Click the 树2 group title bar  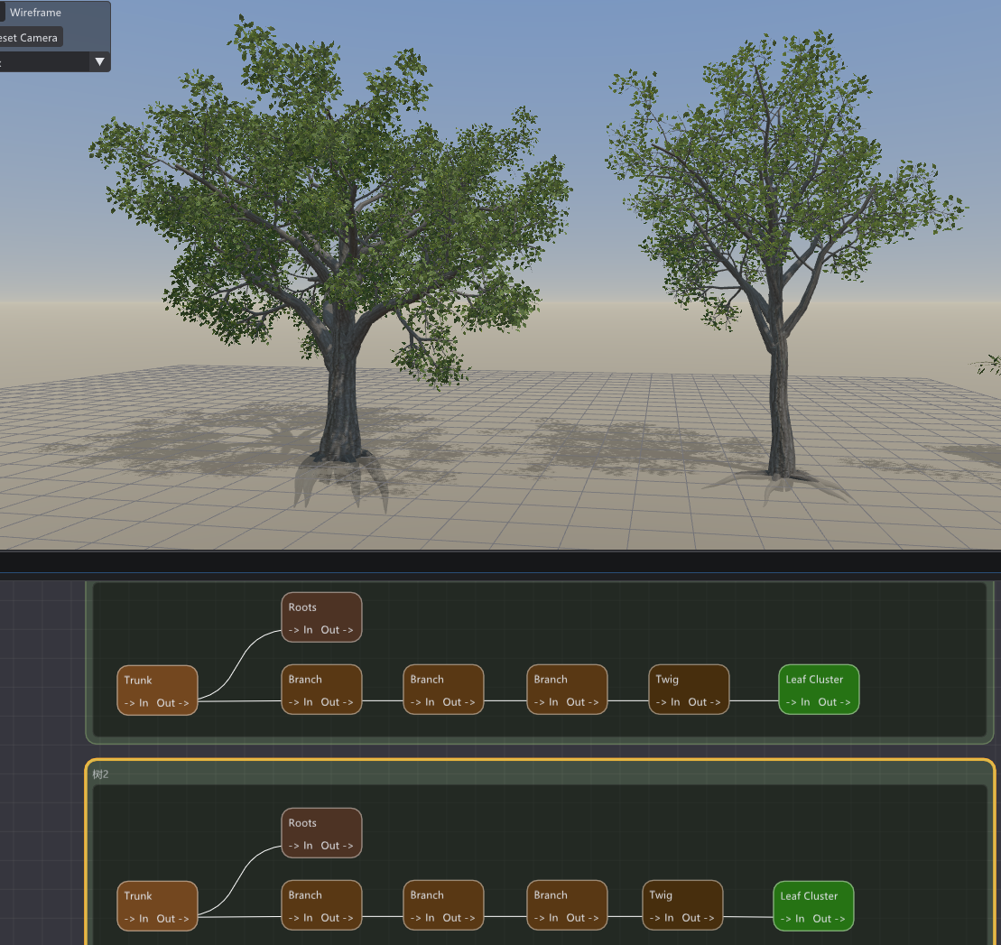pos(540,774)
